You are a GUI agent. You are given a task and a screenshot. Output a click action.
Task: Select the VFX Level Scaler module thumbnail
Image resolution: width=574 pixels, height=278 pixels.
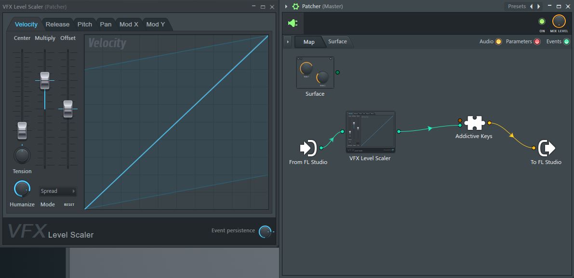click(x=371, y=132)
